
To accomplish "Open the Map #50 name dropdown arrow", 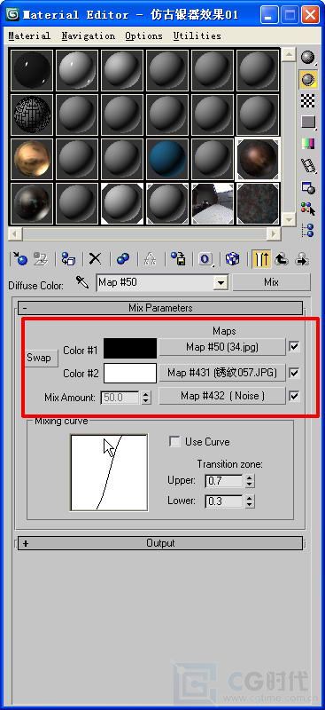I will [x=221, y=283].
